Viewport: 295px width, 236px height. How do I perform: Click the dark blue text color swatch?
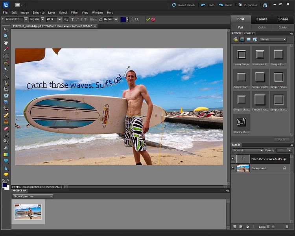(124, 19)
